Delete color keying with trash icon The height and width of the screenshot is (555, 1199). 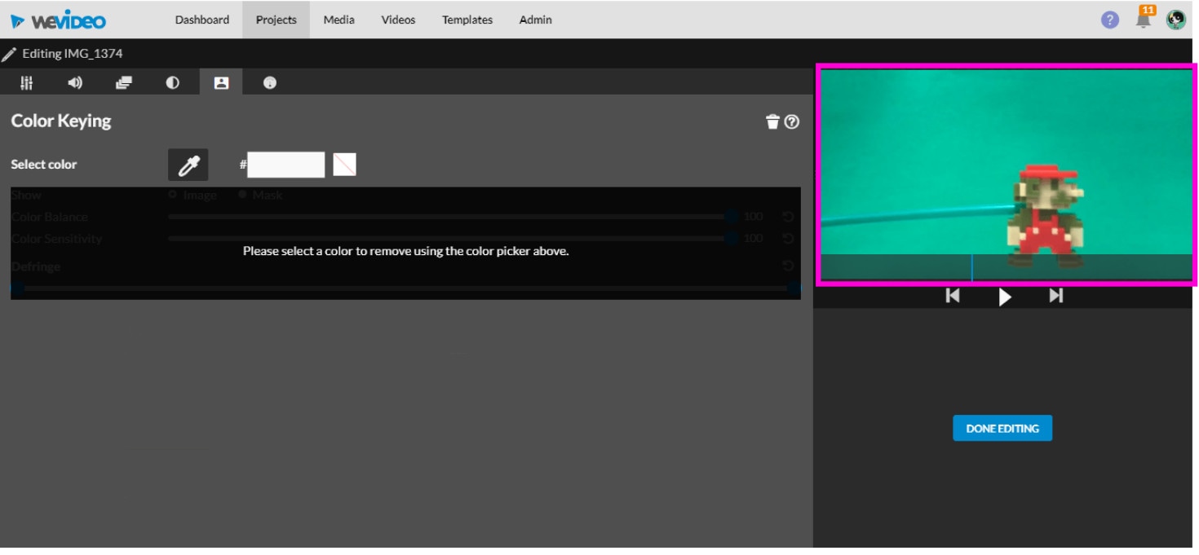[772, 121]
